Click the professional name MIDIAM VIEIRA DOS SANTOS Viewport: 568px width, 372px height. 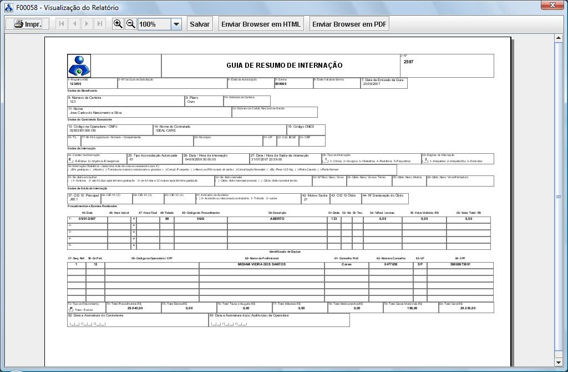[262, 264]
